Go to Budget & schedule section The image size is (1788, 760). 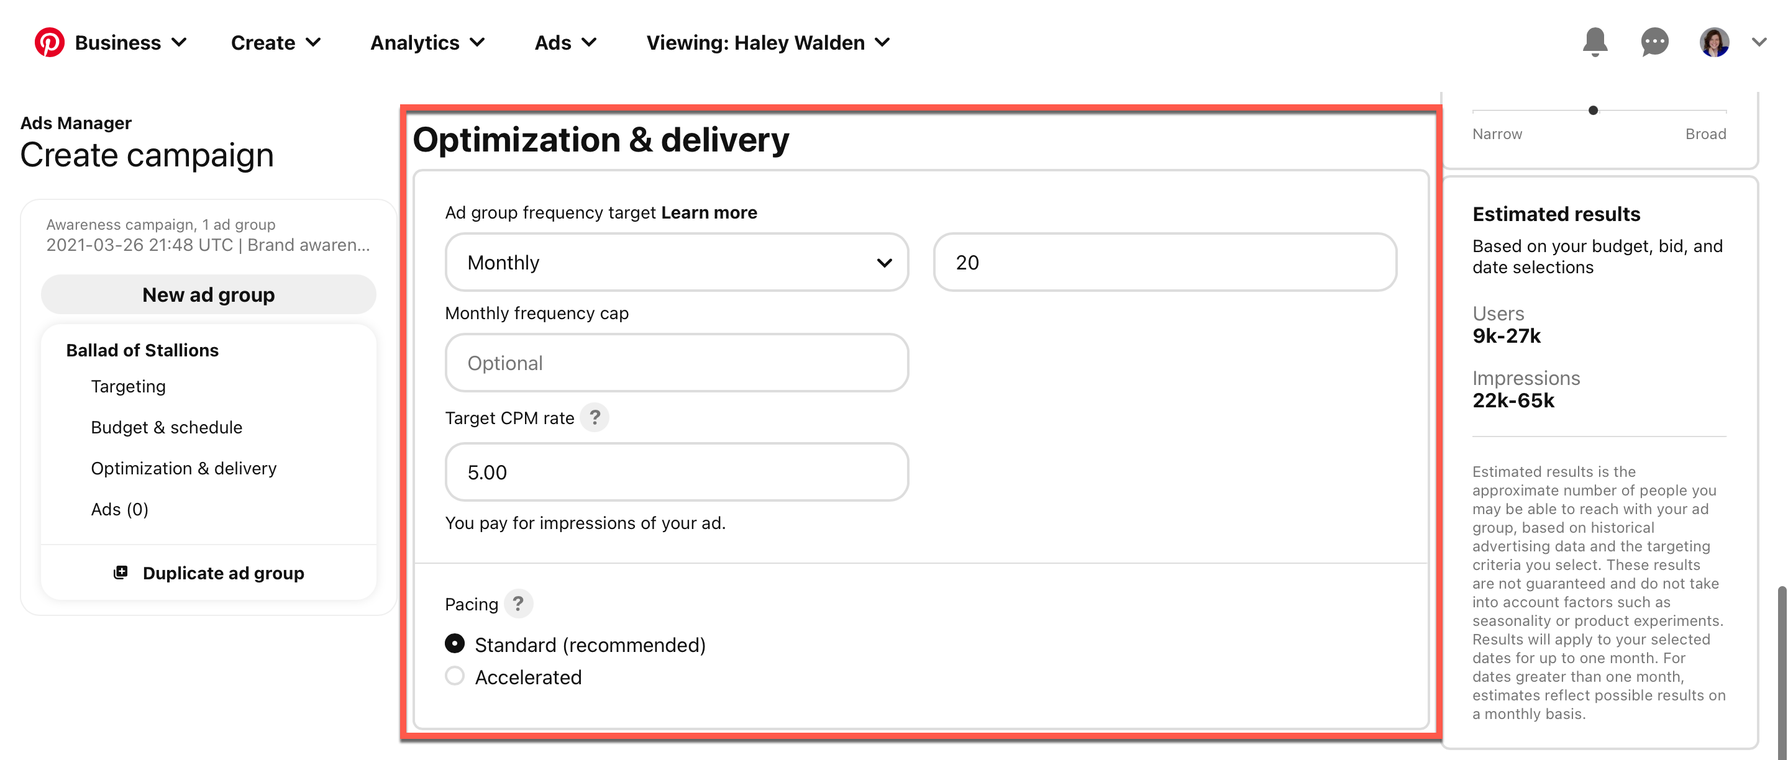(166, 427)
